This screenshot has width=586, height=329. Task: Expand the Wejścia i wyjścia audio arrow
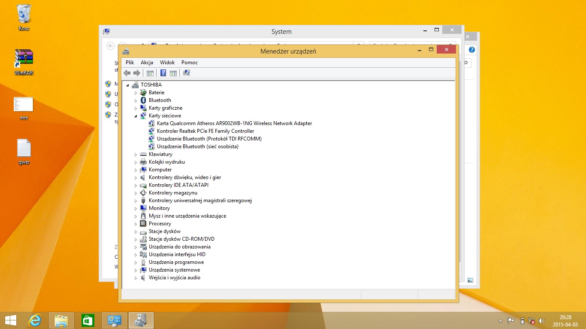pos(136,278)
